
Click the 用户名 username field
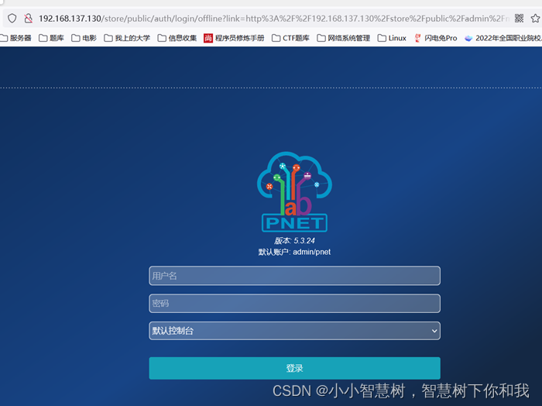294,276
